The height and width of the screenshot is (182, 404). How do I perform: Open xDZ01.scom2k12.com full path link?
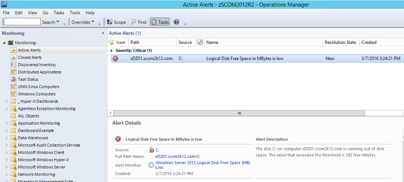pyautogui.click(x=175, y=156)
